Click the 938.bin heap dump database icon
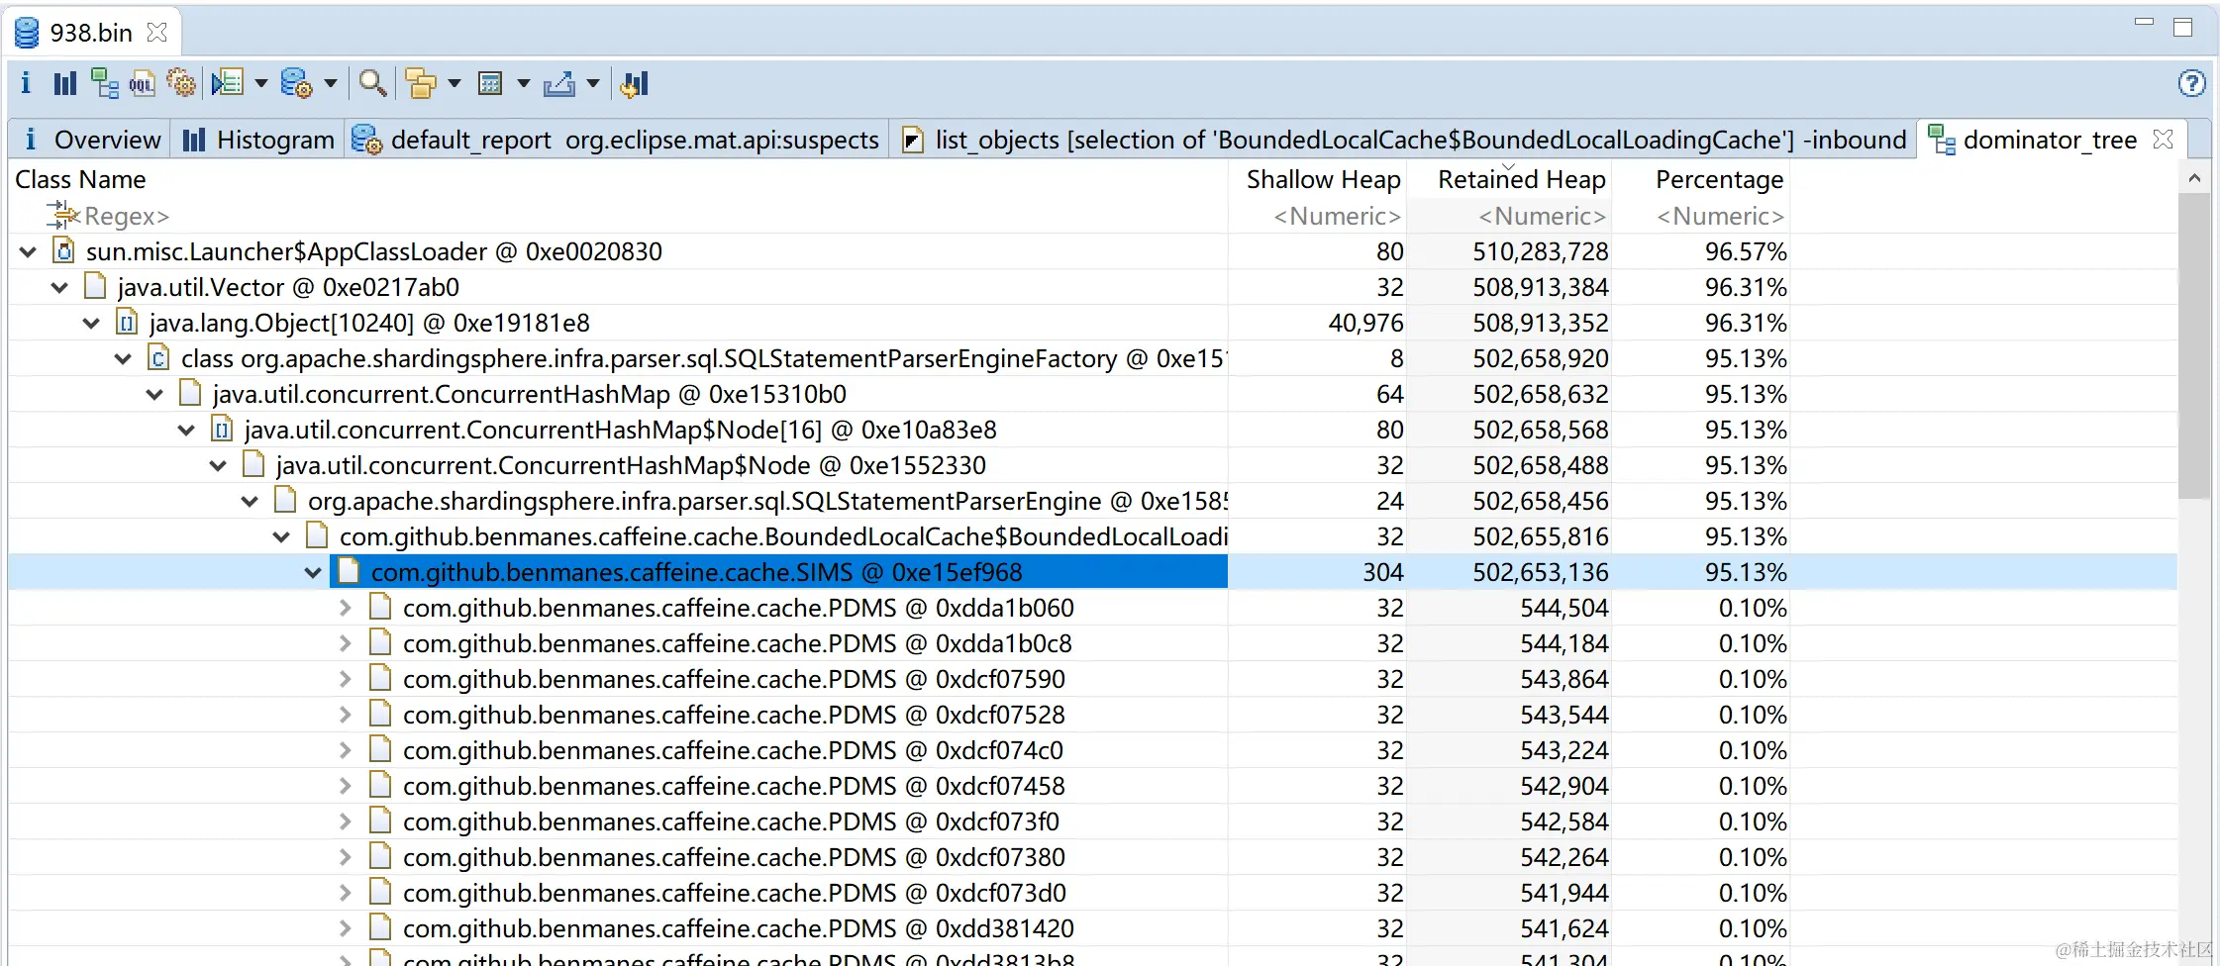This screenshot has height=966, width=2220. pyautogui.click(x=27, y=33)
